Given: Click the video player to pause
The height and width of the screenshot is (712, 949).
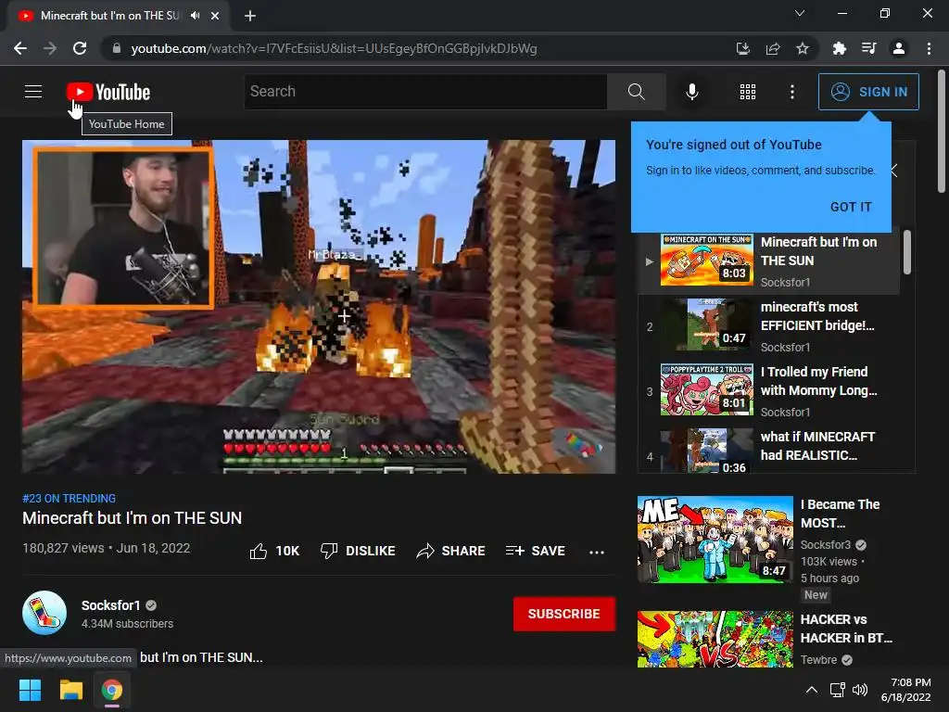Looking at the screenshot, I should [319, 306].
